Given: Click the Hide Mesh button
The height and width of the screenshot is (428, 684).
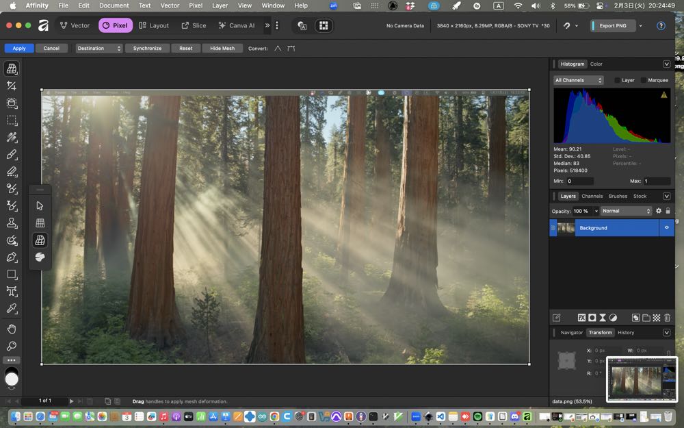Looking at the screenshot, I should click(x=222, y=49).
